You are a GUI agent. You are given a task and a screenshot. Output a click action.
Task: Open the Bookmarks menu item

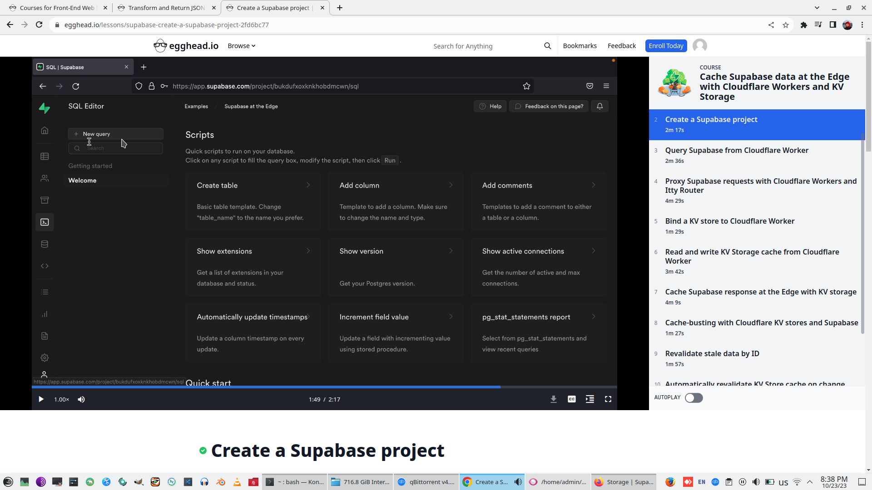coord(580,46)
